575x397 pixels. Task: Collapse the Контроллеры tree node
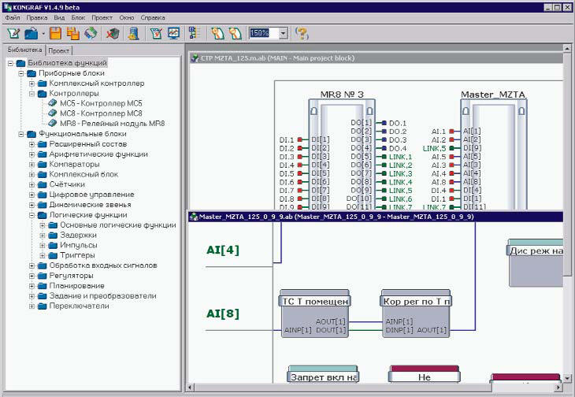[32, 94]
